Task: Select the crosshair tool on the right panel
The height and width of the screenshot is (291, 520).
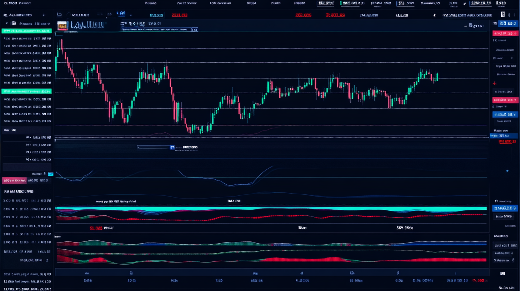Action: click(x=494, y=83)
